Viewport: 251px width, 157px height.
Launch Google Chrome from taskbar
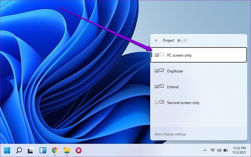[55, 150]
